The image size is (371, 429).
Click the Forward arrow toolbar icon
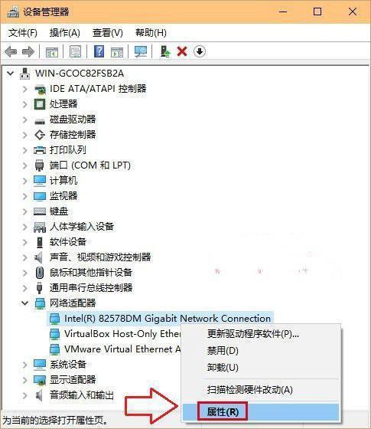pyautogui.click(x=28, y=51)
